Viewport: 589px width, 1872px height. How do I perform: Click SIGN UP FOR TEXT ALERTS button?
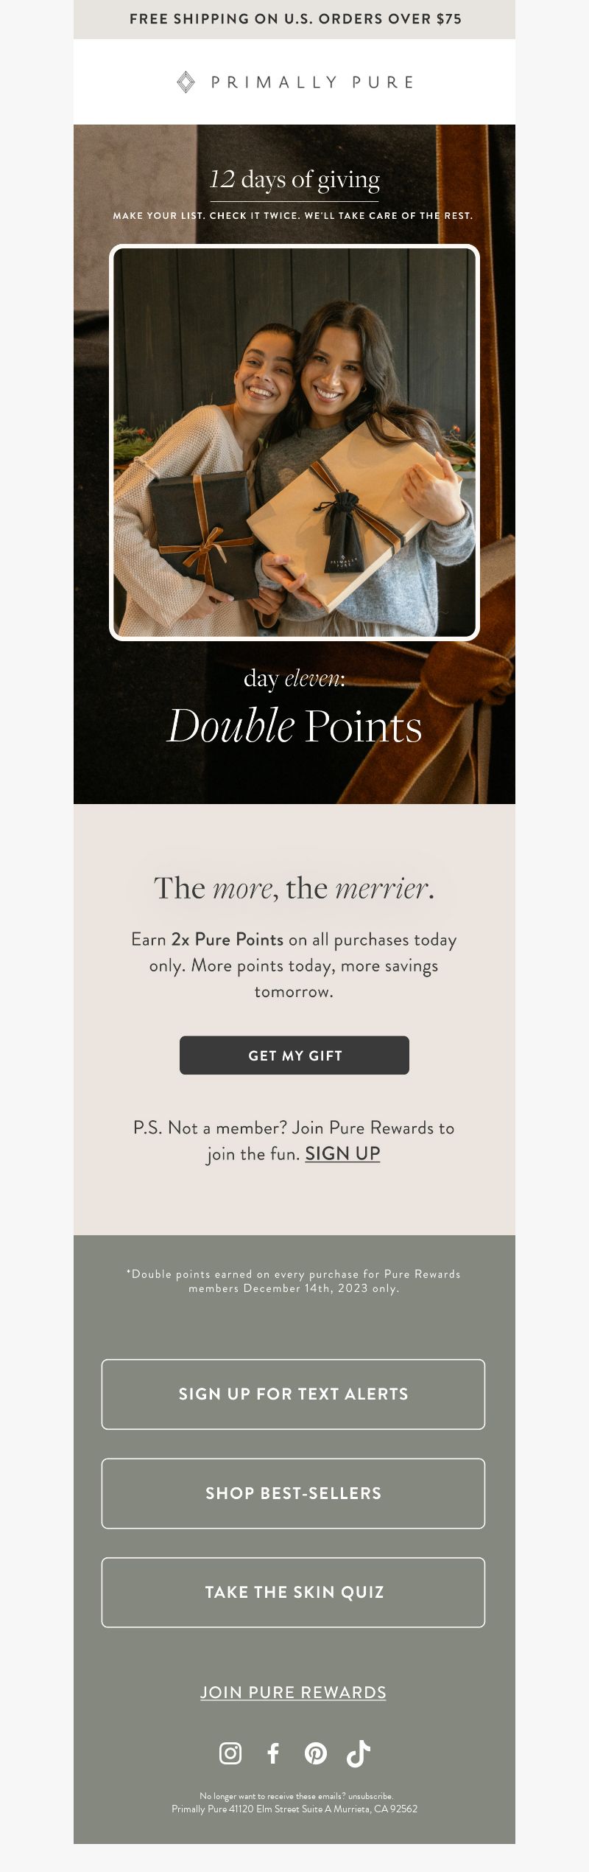293,1394
